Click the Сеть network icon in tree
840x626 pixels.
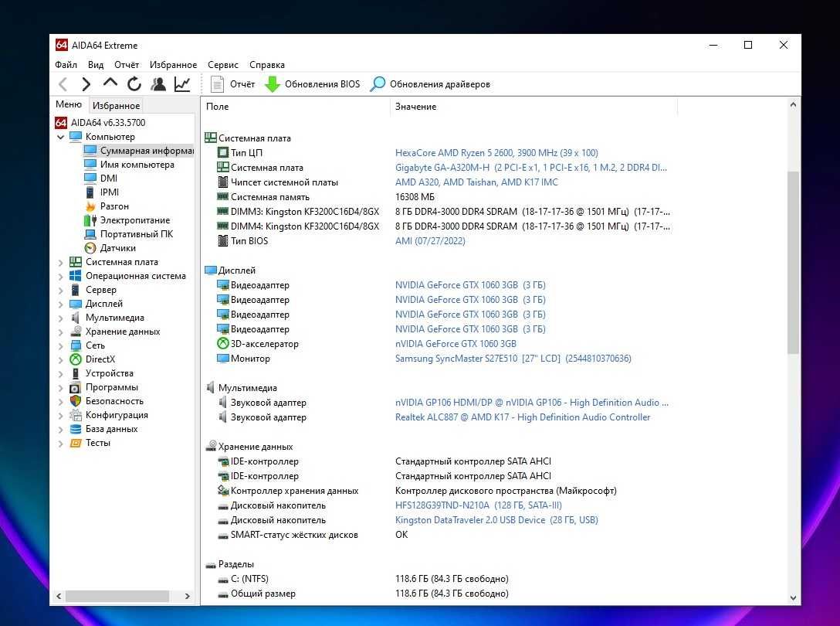[x=76, y=345]
